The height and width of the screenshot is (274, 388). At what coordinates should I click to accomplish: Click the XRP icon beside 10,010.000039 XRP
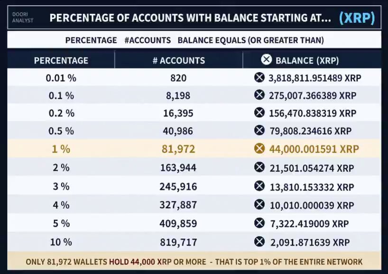259,204
